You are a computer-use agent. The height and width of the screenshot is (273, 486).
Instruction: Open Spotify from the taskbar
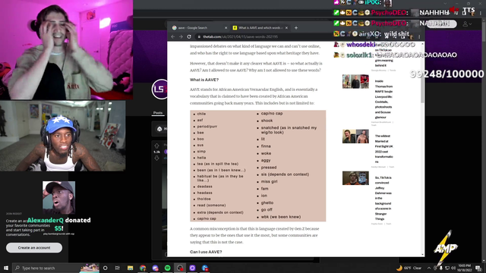pos(167,268)
